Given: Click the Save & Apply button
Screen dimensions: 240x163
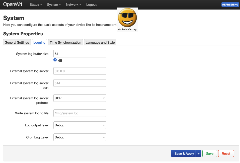Looking at the screenshot, I should [x=183, y=153].
